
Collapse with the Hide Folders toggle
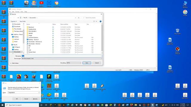pyautogui.click(x=14, y=63)
